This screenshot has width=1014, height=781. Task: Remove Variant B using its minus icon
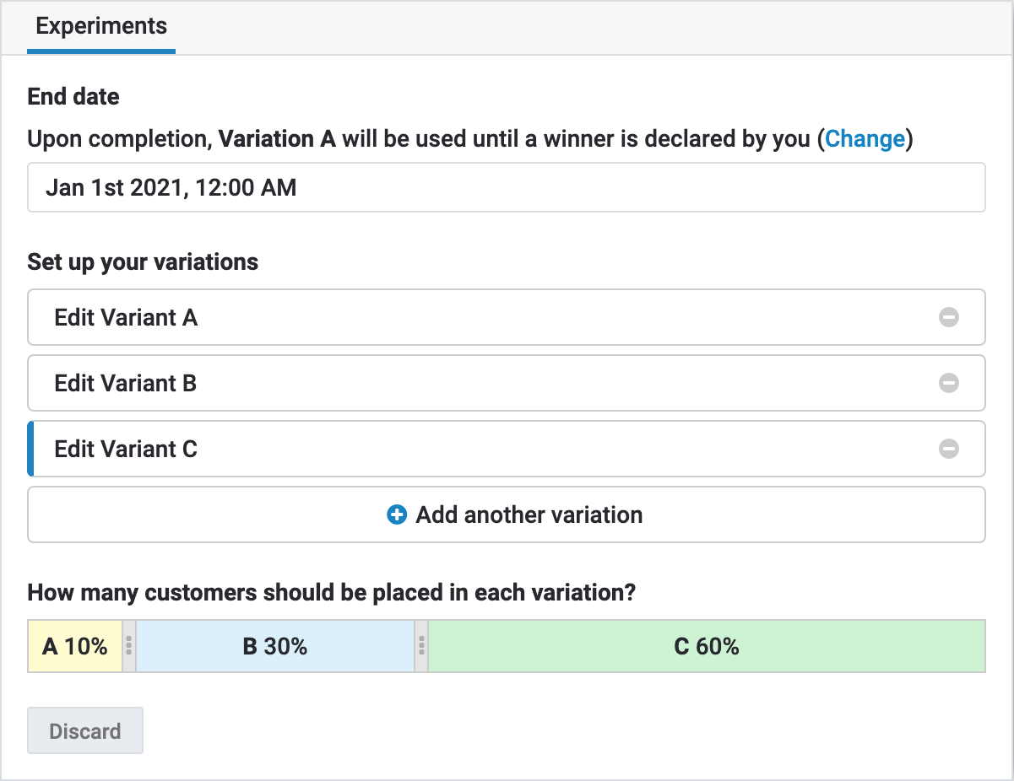[949, 384]
